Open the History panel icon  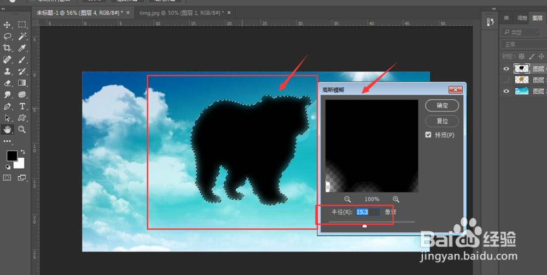pyautogui.click(x=490, y=22)
